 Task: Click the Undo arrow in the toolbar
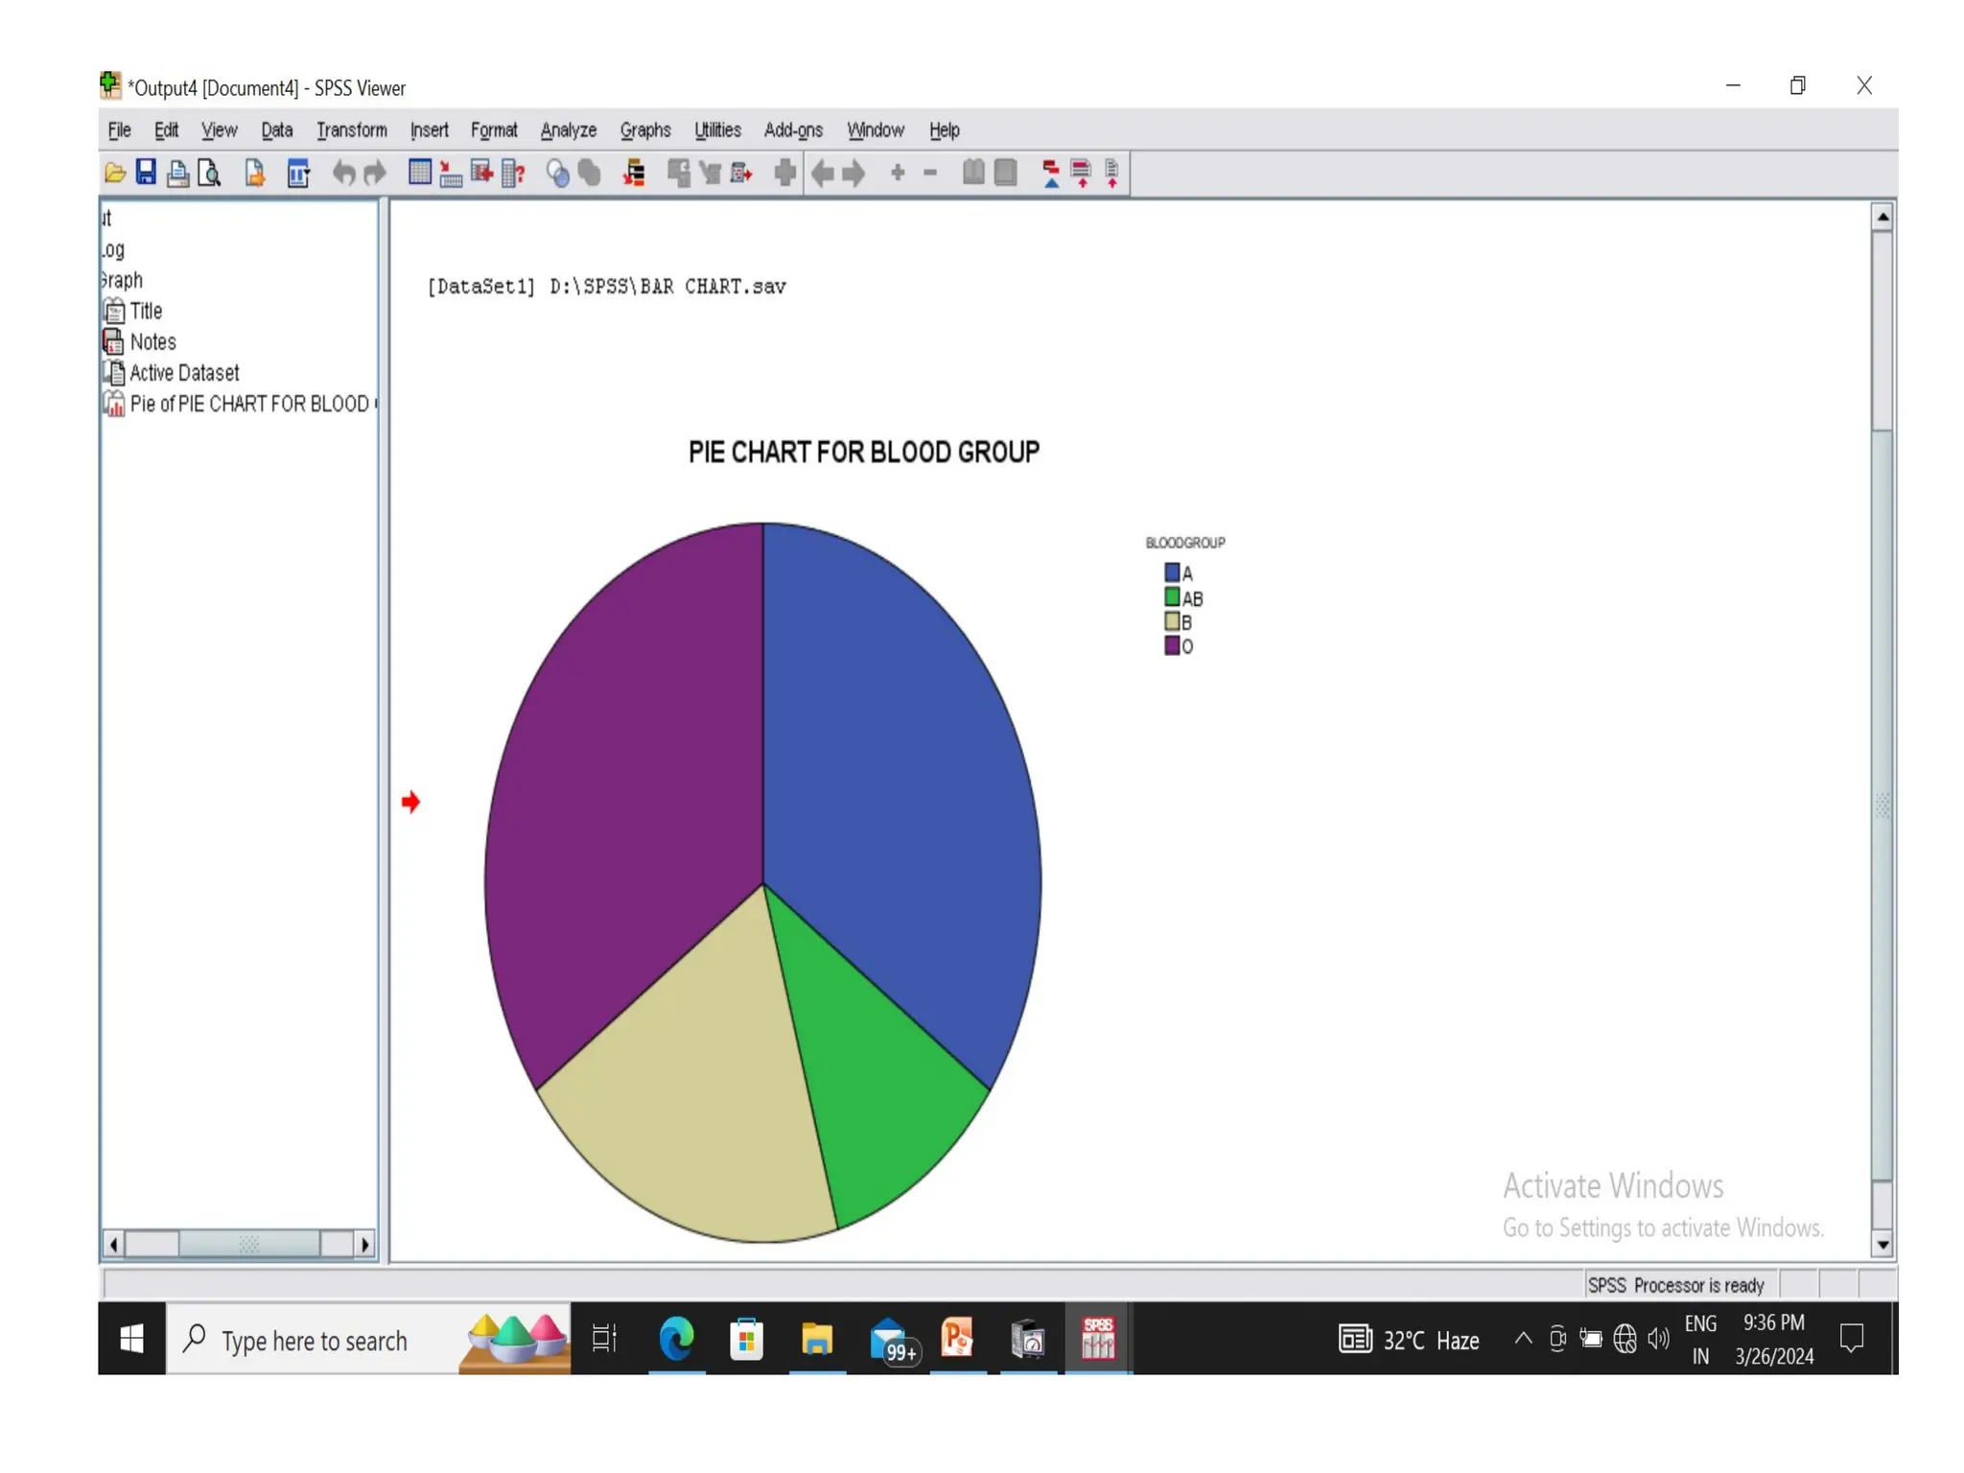coord(343,173)
